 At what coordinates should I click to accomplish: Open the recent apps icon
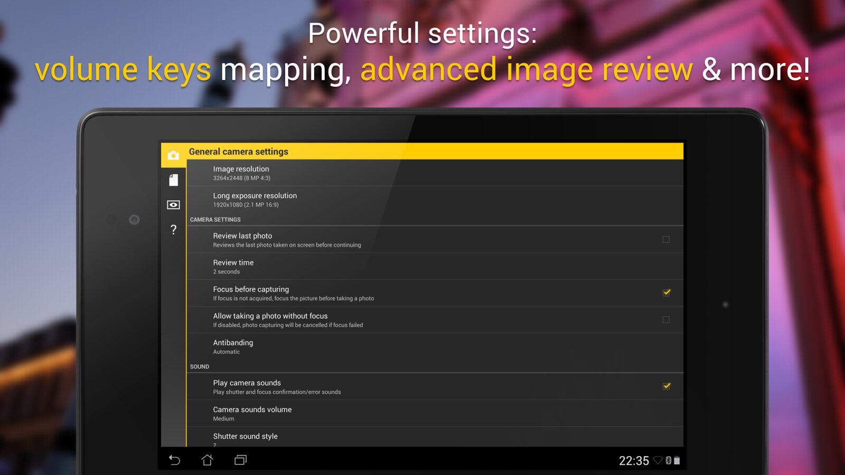240,460
